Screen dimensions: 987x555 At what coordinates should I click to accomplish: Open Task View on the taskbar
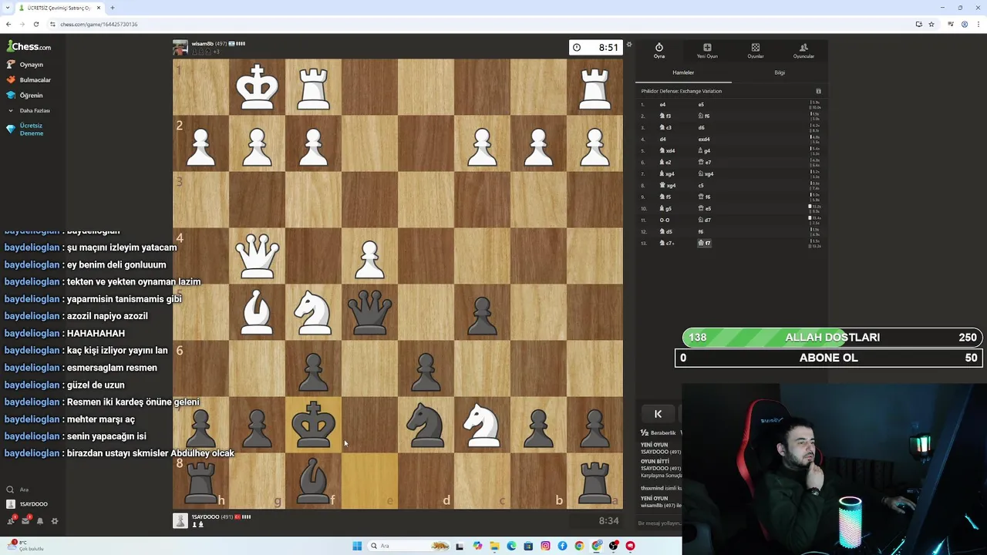(x=460, y=546)
